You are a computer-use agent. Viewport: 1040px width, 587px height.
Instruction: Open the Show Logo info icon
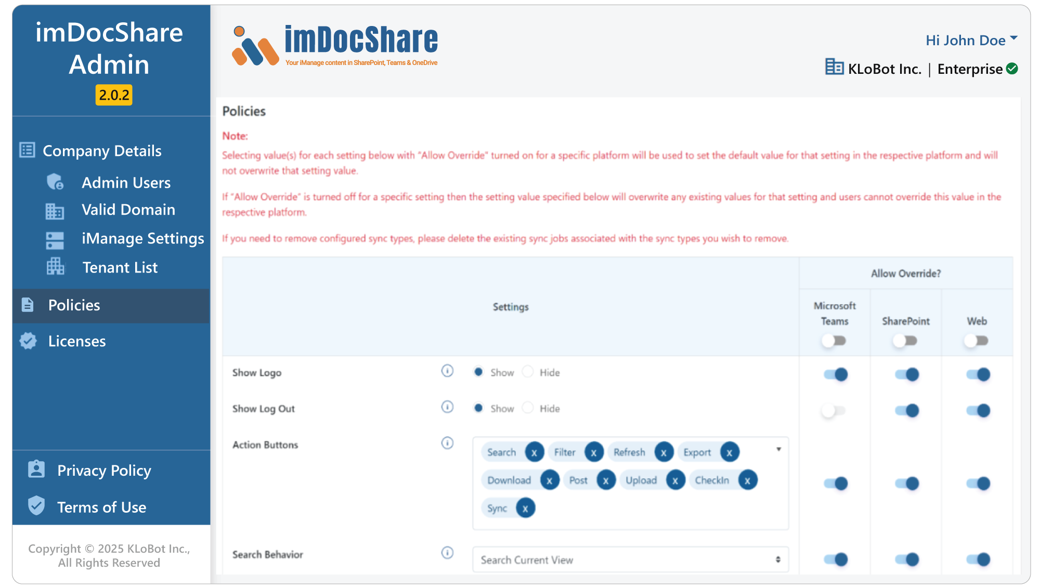[447, 371]
